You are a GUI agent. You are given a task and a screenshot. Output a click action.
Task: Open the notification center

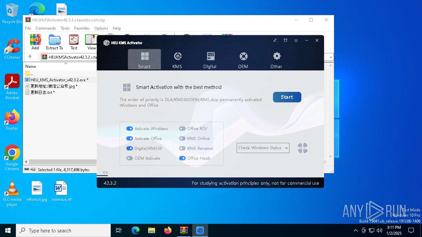tap(411, 230)
